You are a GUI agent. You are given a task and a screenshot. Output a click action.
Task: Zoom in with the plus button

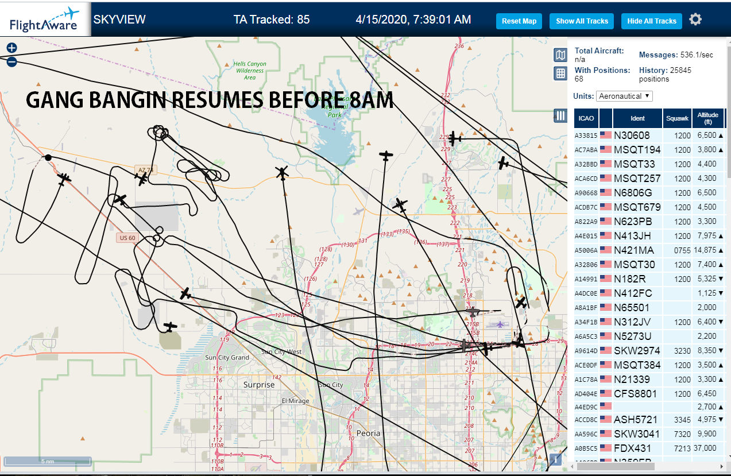pos(11,48)
